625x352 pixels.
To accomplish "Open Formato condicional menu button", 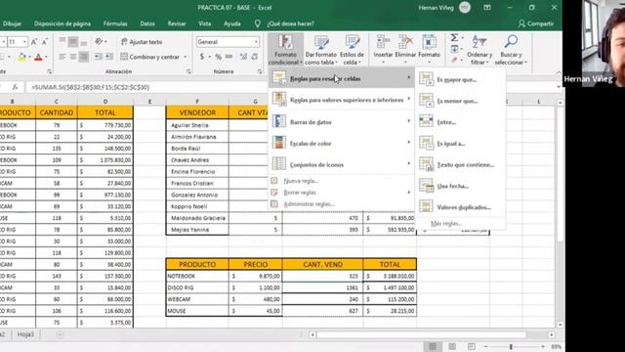I will 285,50.
